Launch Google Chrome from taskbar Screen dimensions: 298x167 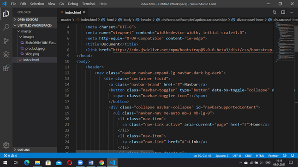tap(101, 163)
